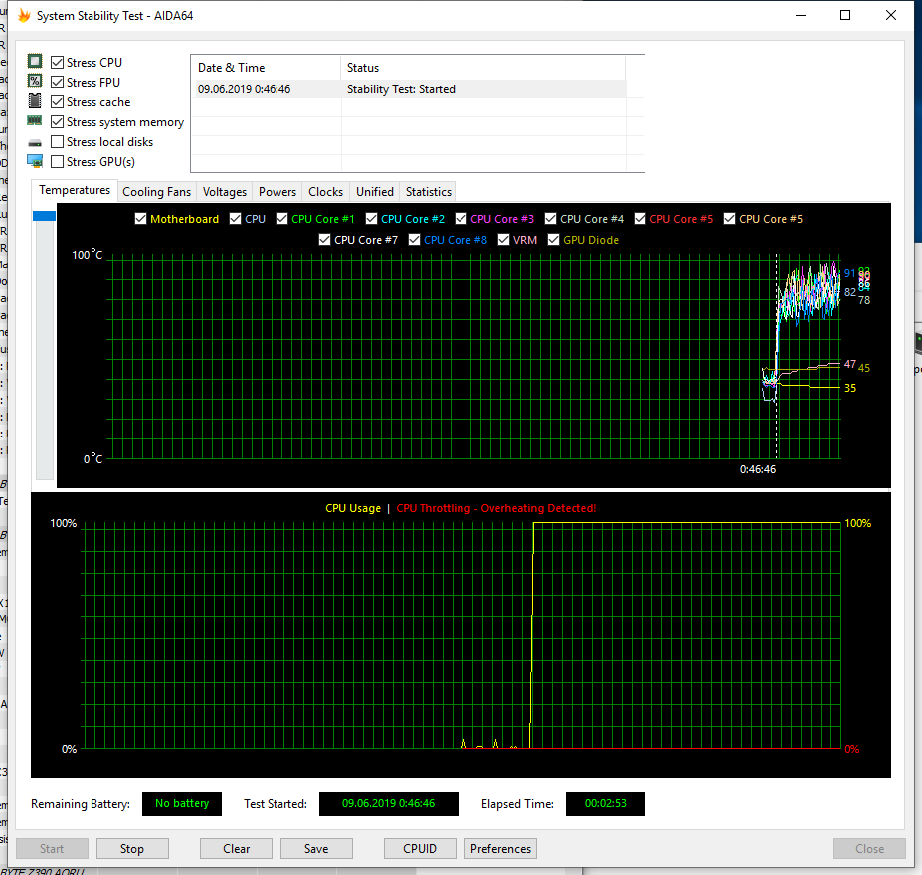Toggle CPU Core #4 graph checkbox
The width and height of the screenshot is (922, 875).
pos(550,219)
